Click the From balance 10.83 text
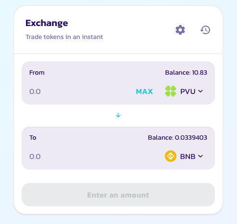237x224 pixels. point(186,73)
